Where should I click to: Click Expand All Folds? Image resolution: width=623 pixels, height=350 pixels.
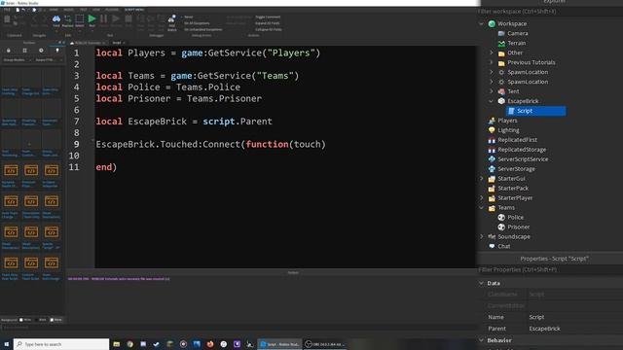tap(268, 23)
